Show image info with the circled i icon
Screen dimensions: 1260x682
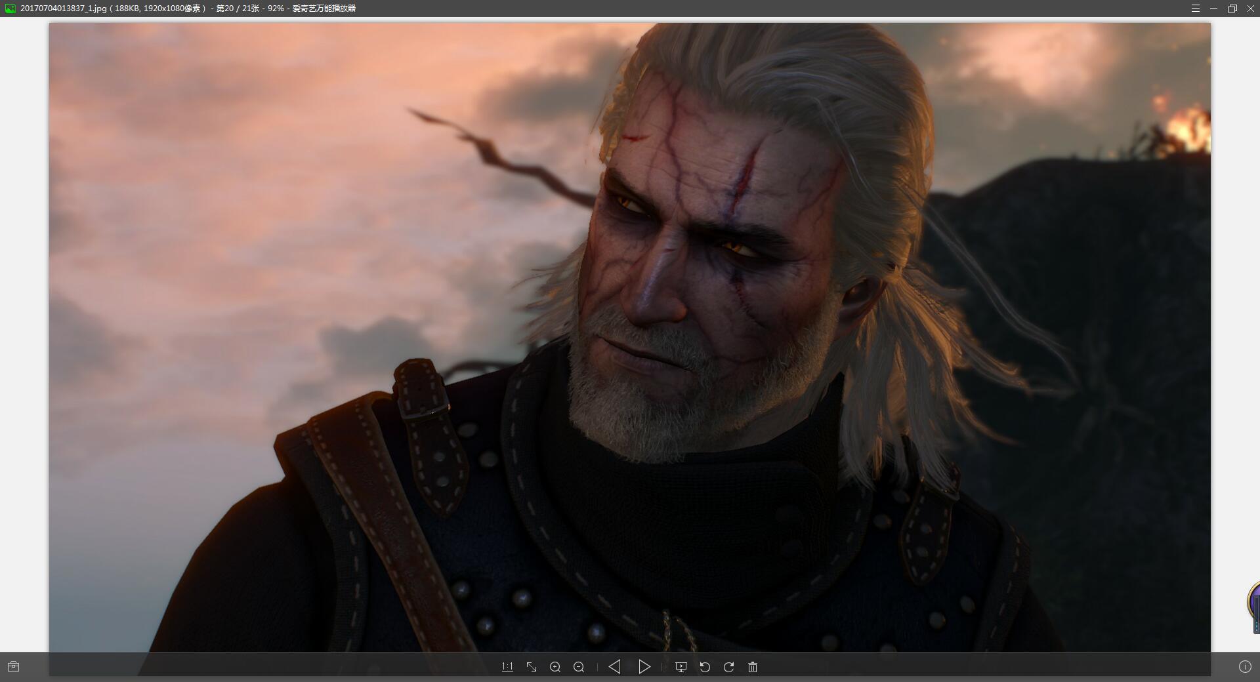pos(1245,667)
